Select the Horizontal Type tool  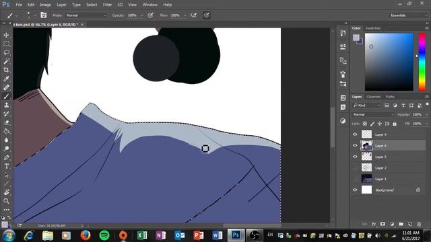coord(6,166)
